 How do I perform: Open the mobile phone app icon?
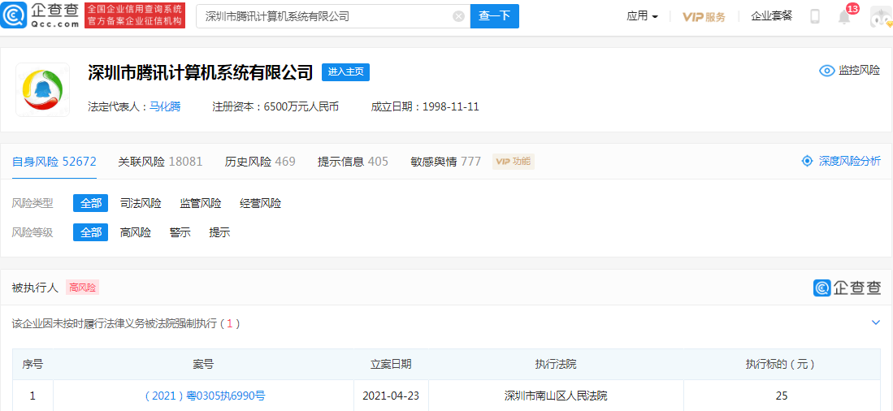(815, 16)
